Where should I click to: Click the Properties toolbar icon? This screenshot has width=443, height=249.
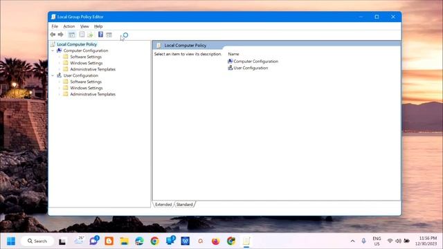pyautogui.click(x=82, y=35)
